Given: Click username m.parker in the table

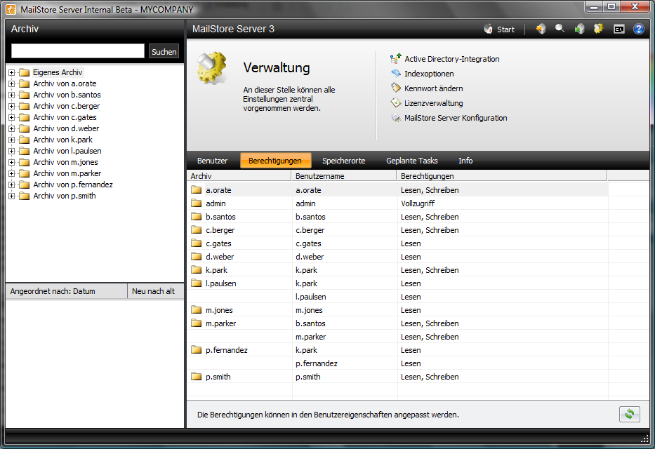Looking at the screenshot, I should 310,337.
